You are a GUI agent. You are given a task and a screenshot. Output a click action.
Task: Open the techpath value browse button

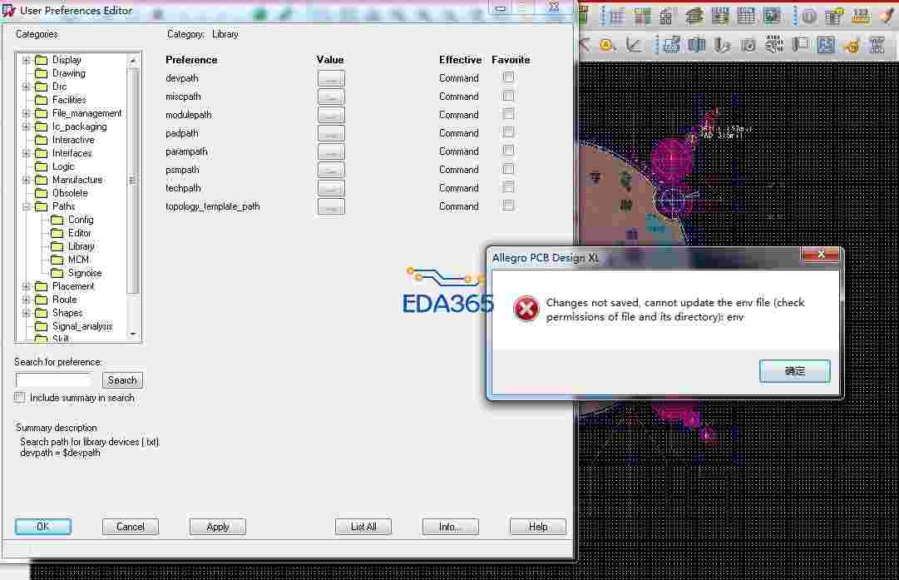pyautogui.click(x=331, y=188)
